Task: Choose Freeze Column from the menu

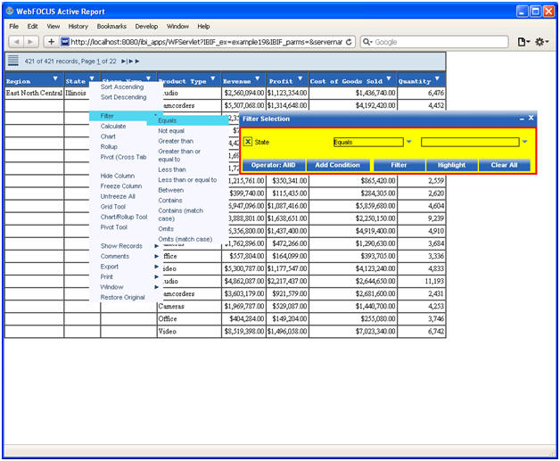Action: (x=121, y=186)
